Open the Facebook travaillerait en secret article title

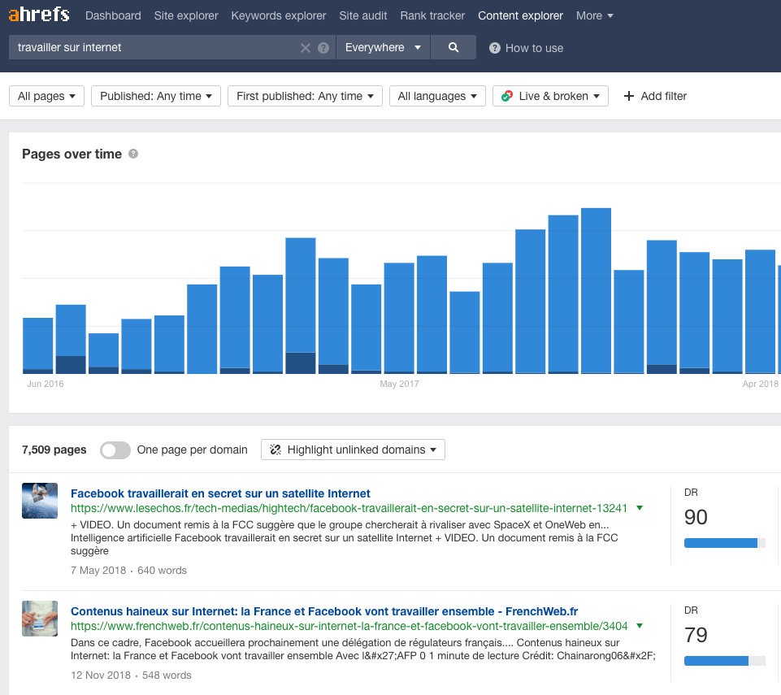220,493
